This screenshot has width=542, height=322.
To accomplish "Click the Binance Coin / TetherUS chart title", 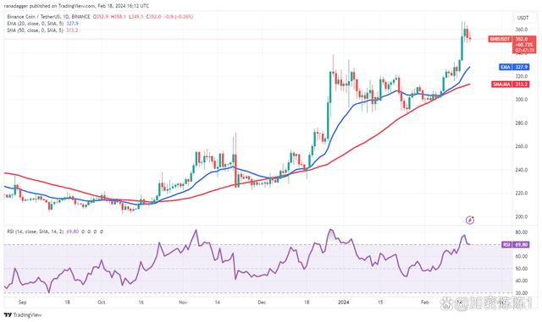I will 48,17.
